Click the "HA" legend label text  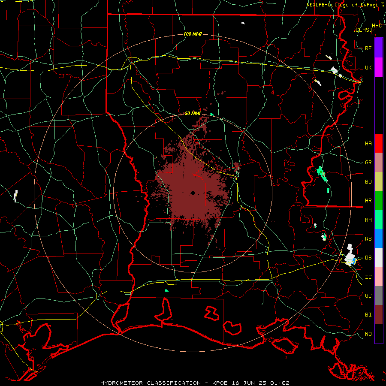tap(368, 143)
